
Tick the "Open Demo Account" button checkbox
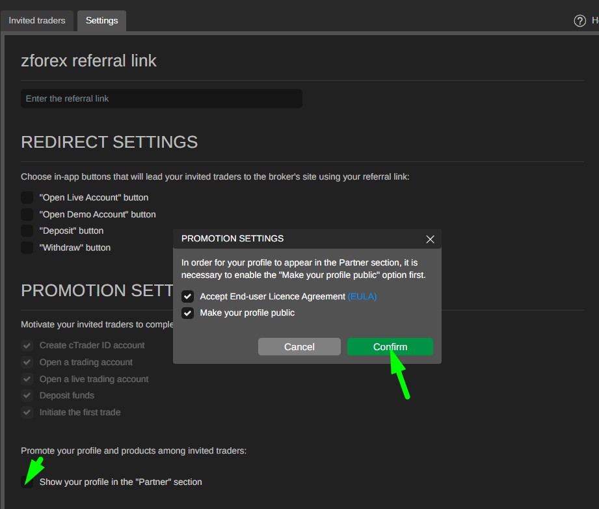(27, 214)
